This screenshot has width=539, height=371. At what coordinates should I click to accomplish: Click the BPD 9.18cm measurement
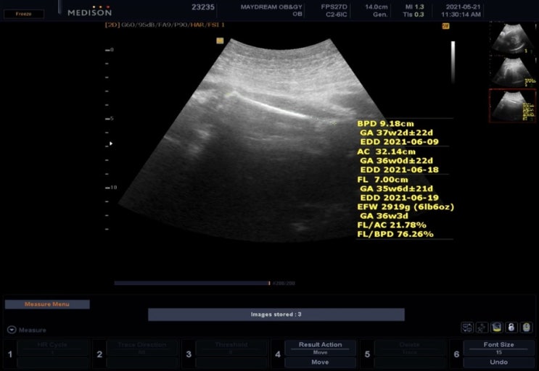coord(385,124)
